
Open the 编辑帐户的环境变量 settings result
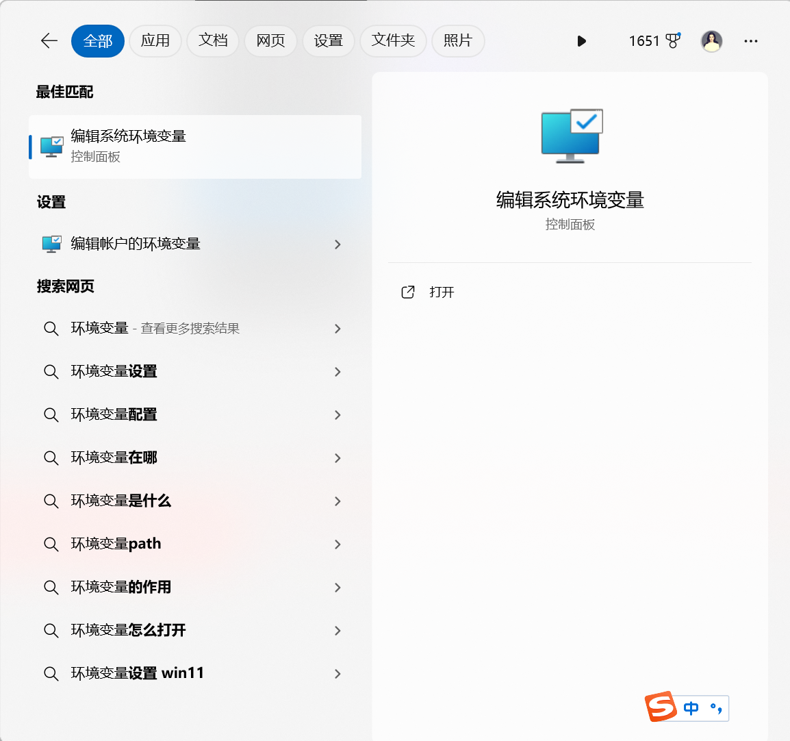(x=195, y=244)
